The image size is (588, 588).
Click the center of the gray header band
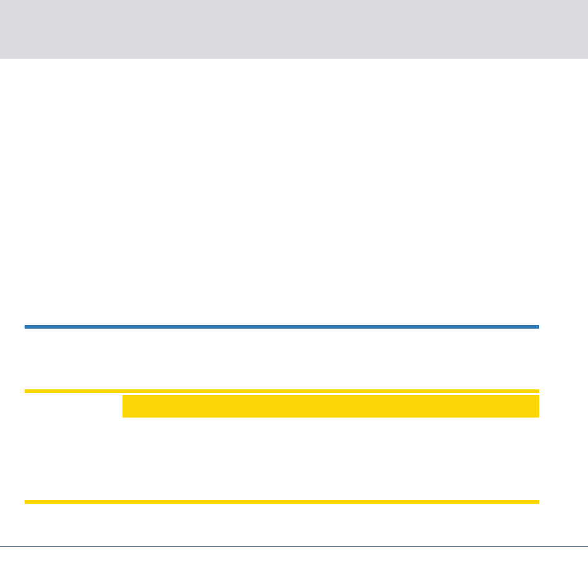[x=294, y=29]
